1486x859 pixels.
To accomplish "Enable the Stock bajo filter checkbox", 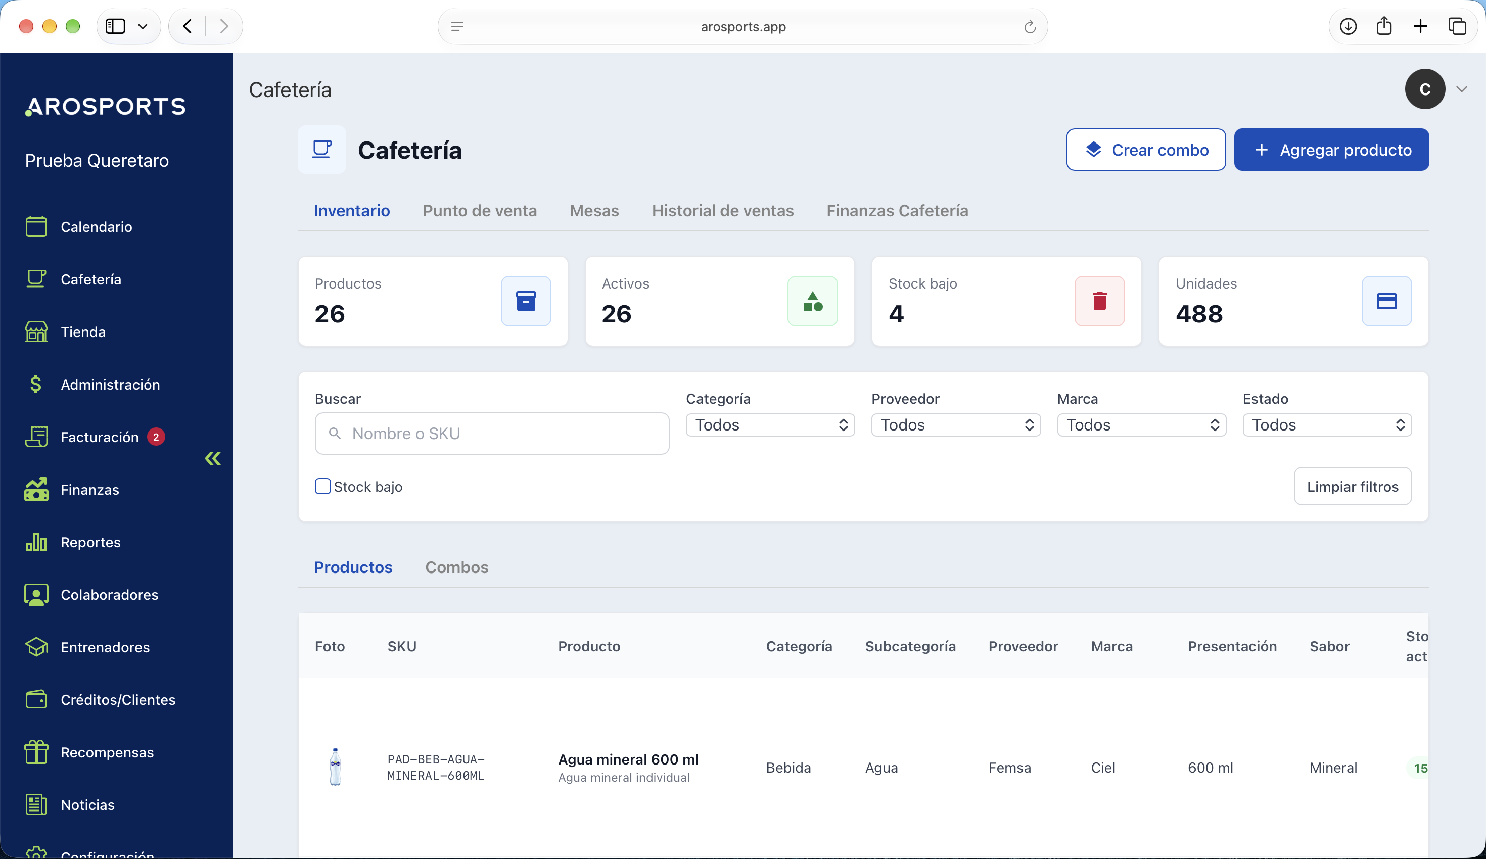I will (x=322, y=486).
